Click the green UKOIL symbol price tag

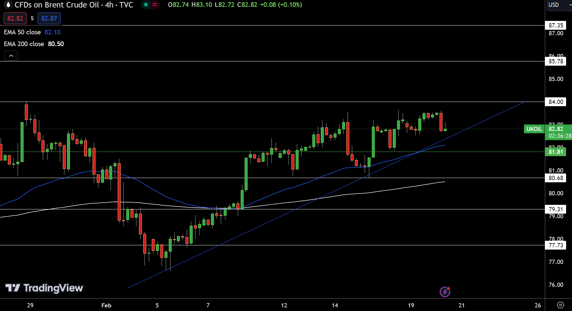[x=534, y=129]
